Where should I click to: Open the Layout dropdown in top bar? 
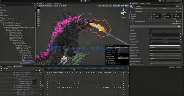[178, 1]
